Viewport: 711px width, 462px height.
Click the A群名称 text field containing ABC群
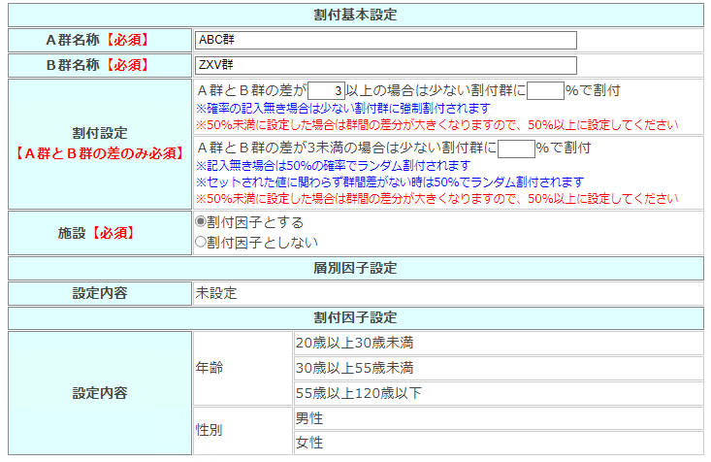point(385,40)
